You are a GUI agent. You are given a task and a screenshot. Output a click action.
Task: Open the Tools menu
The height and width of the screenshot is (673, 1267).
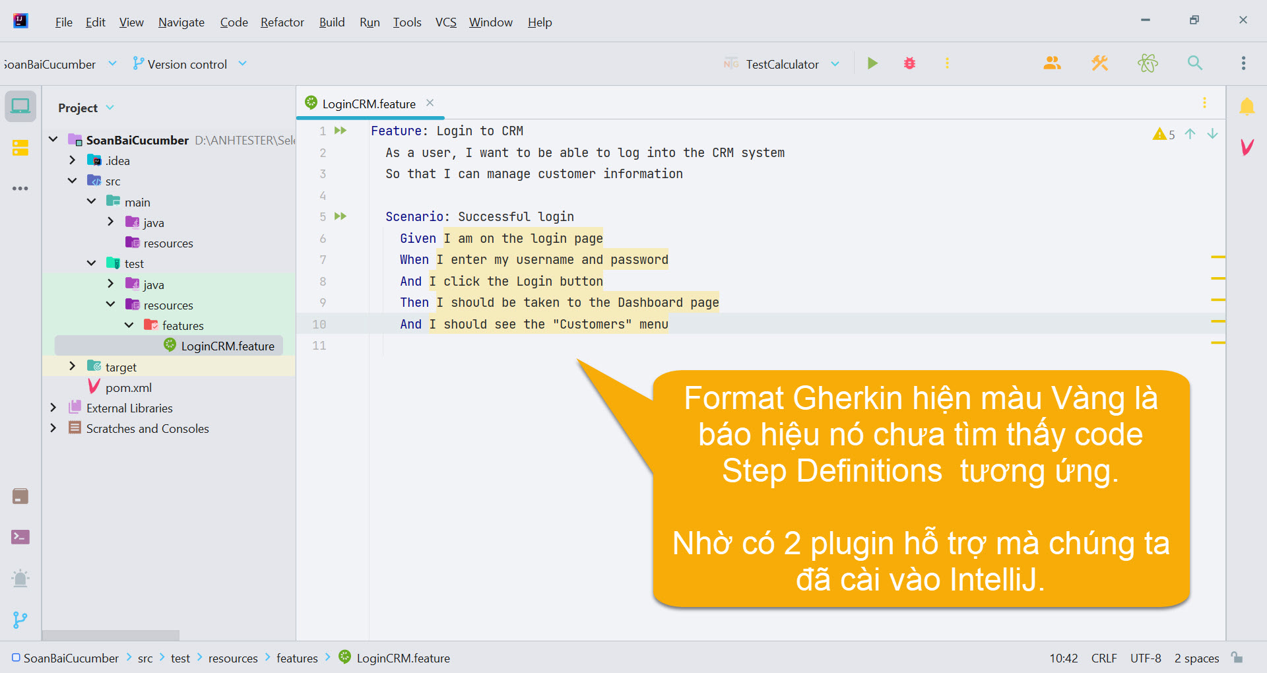tap(407, 22)
